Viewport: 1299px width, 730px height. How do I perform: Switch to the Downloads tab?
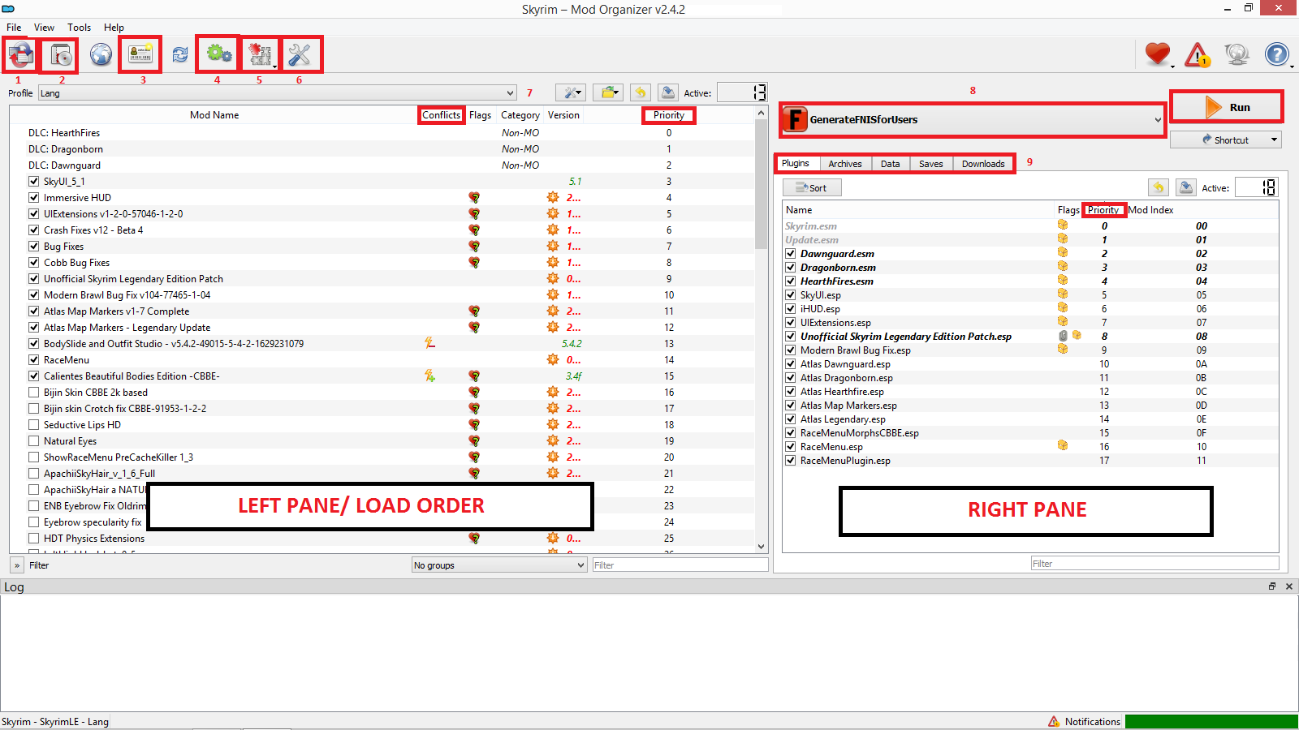tap(983, 164)
